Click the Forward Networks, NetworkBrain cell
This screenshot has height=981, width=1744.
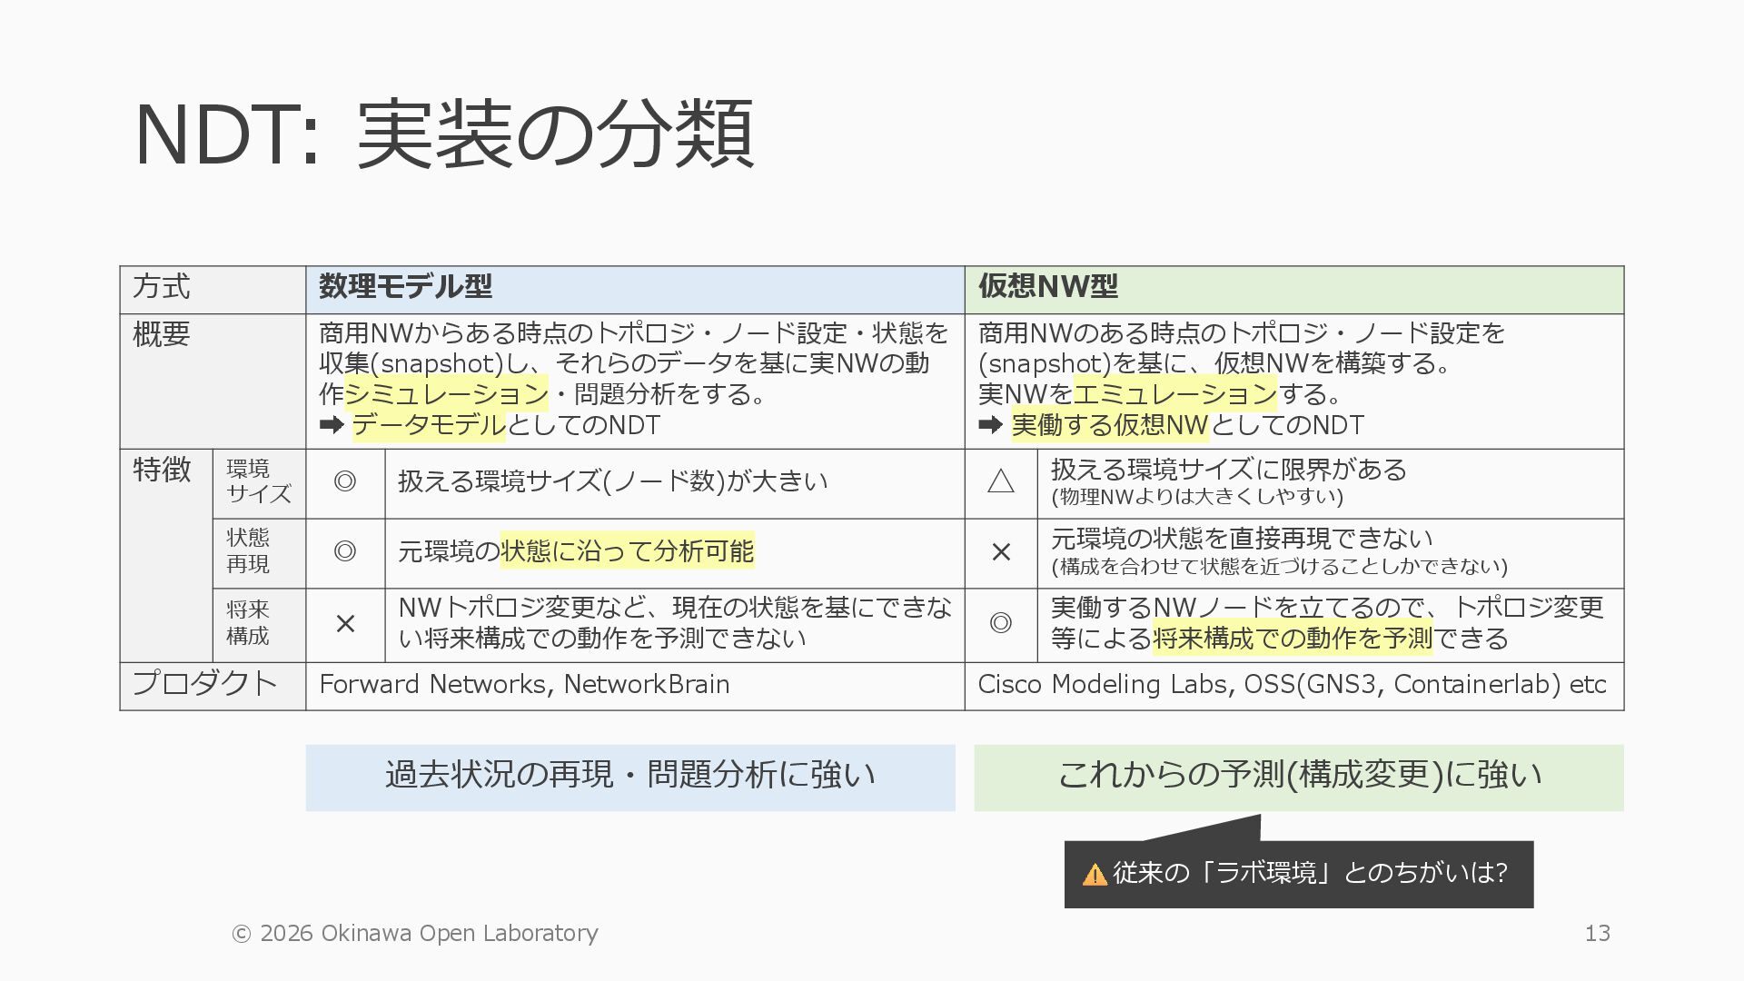pyautogui.click(x=524, y=685)
